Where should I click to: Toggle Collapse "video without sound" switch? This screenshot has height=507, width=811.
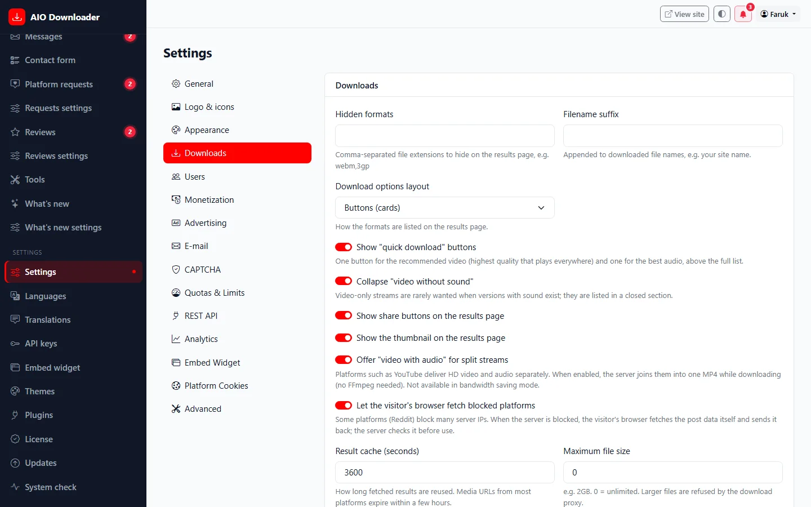[344, 282]
